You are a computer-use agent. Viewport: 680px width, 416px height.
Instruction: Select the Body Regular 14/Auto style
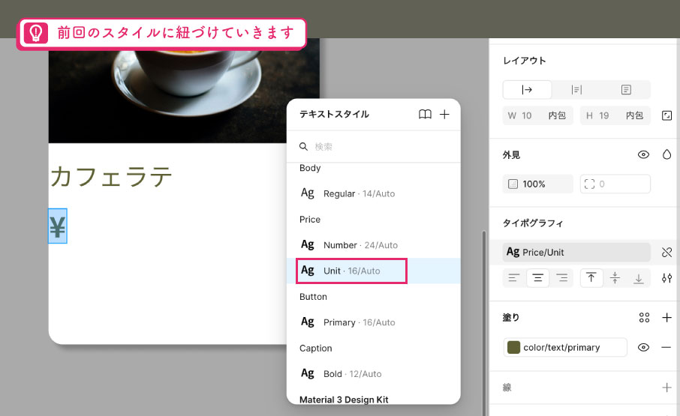click(373, 193)
